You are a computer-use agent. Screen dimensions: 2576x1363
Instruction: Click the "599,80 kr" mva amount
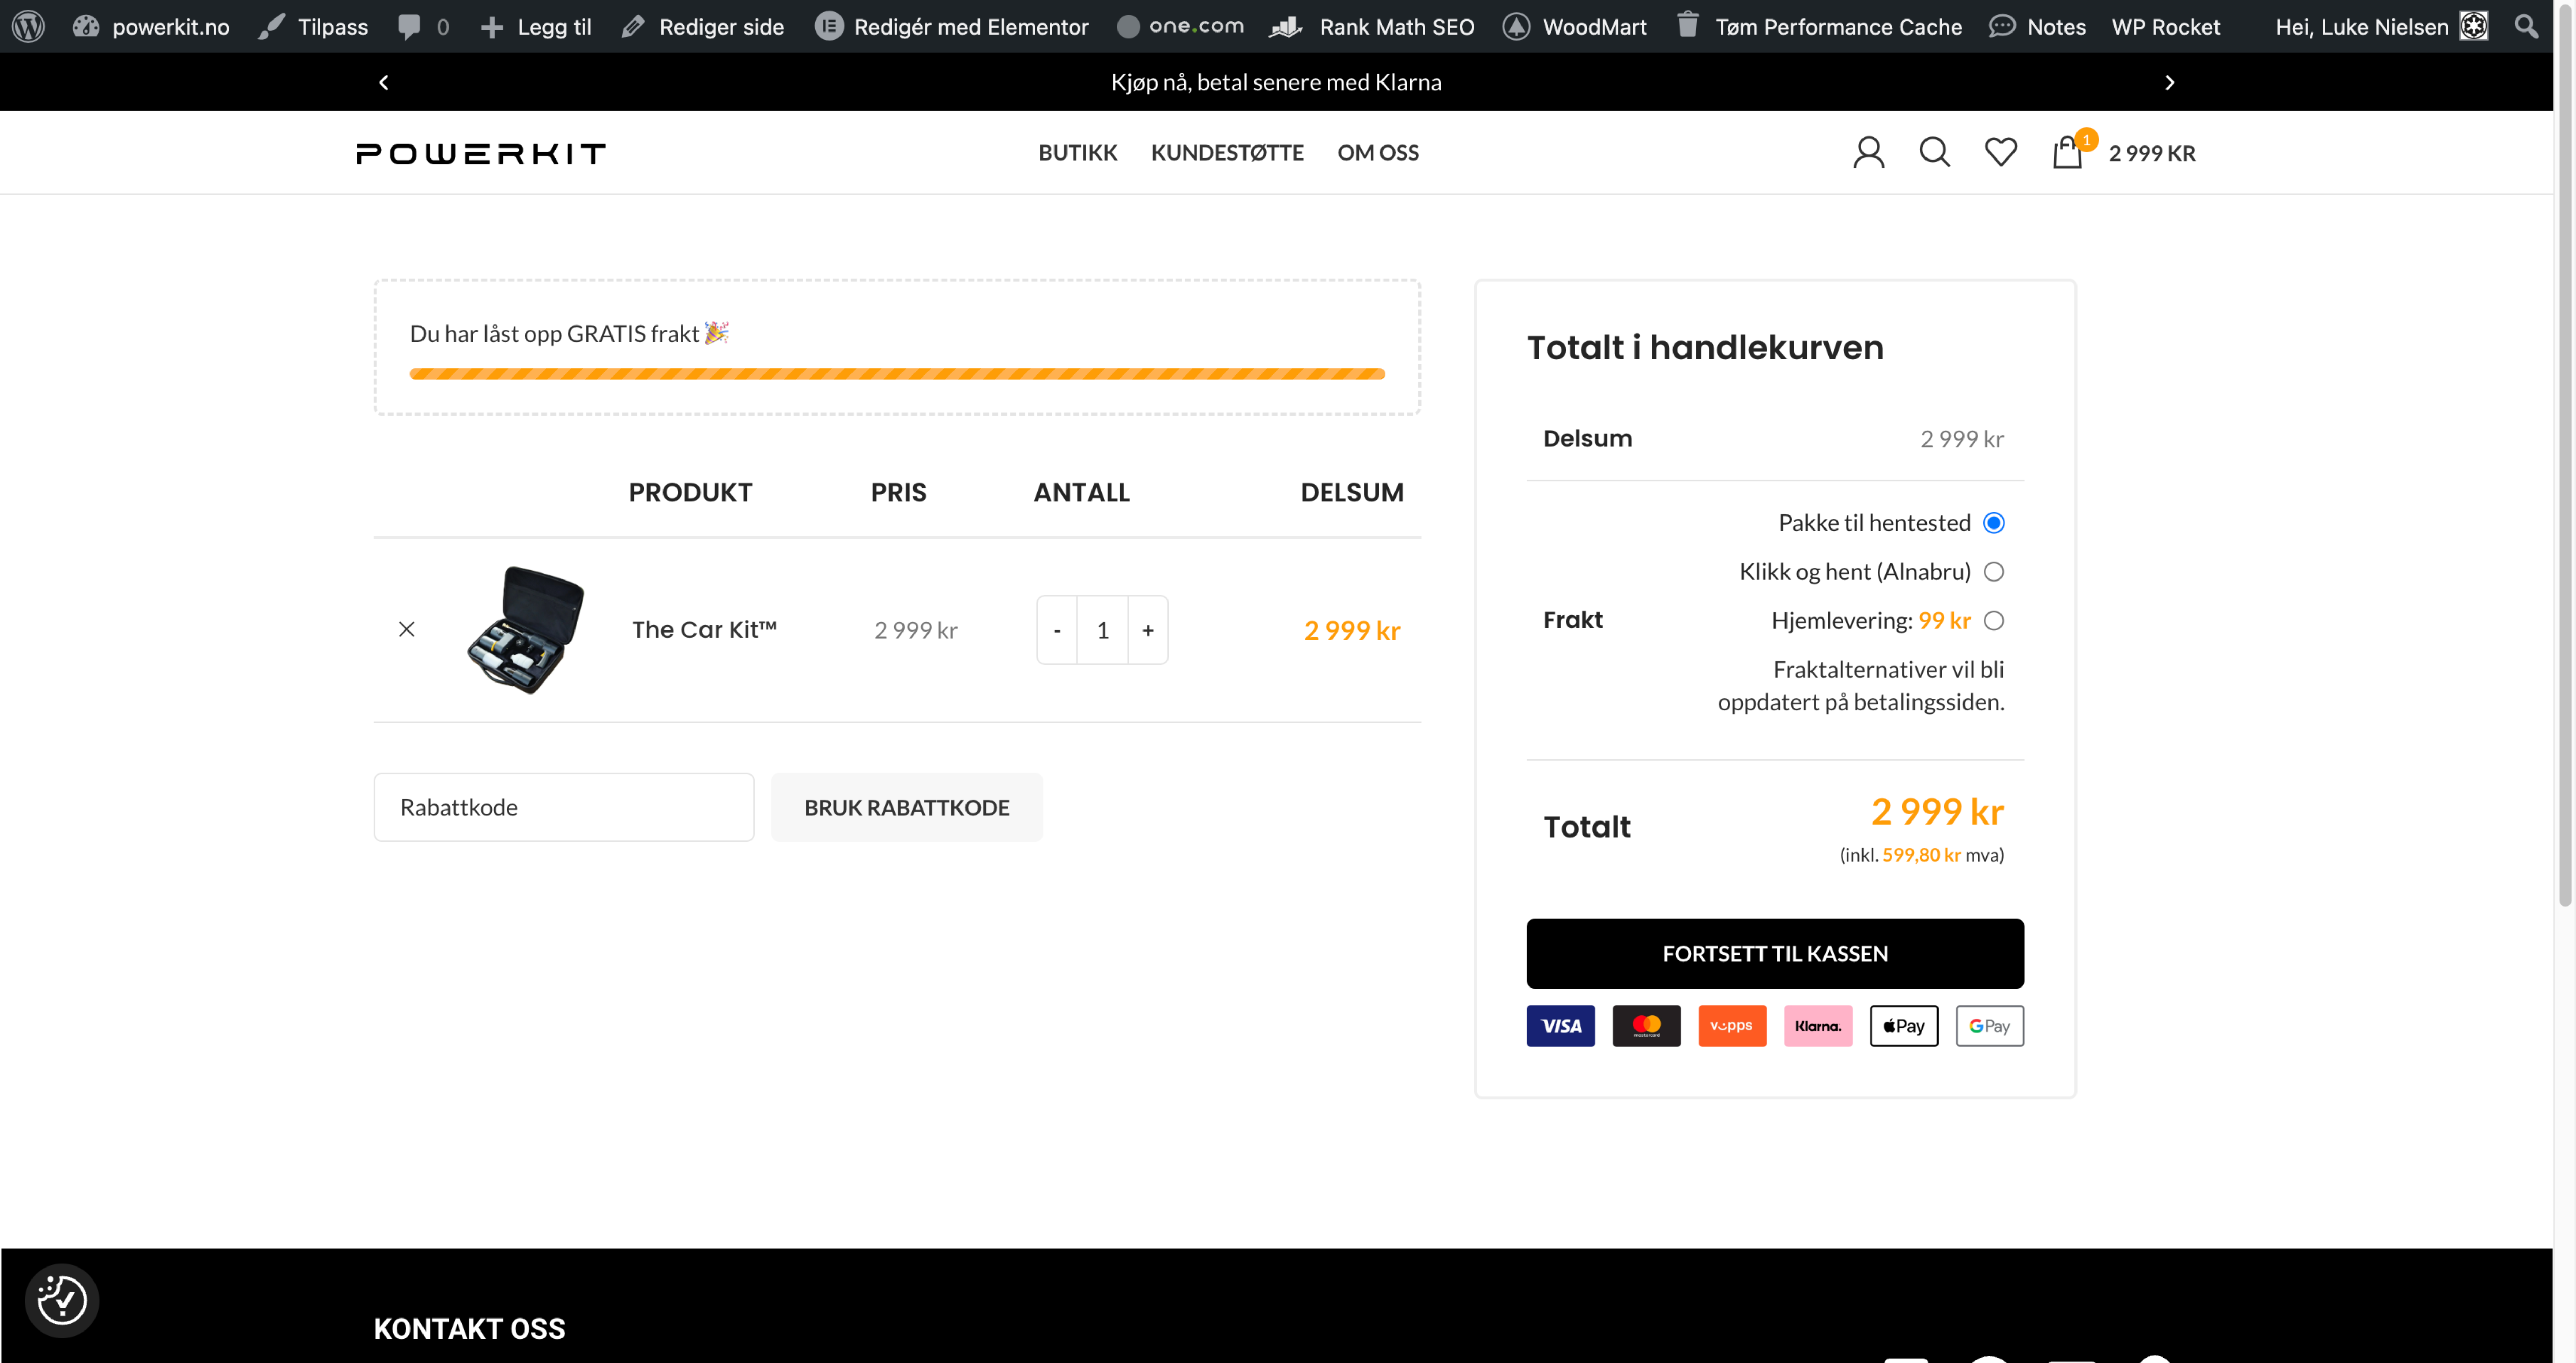[x=1921, y=855]
